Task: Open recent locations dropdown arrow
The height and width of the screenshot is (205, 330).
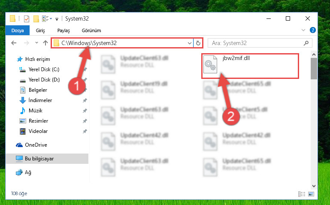Action: tap(36, 43)
